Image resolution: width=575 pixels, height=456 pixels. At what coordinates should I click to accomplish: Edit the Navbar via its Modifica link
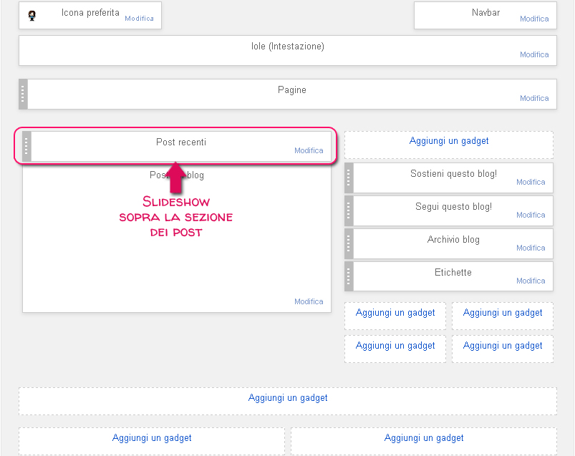click(x=534, y=19)
